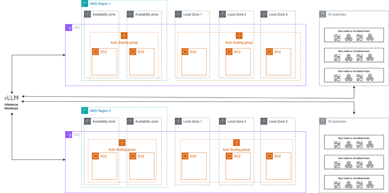Click the vLLM logo
The width and height of the screenshot is (389, 193).
(x=11, y=98)
